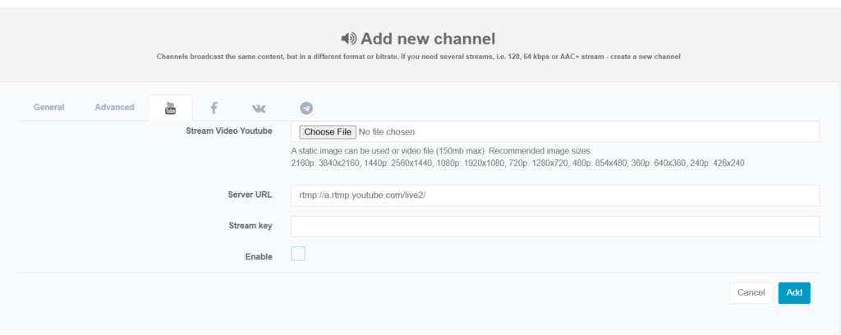Viewport: 841px width, 335px height.
Task: Click the 'Enable' label text
Action: (259, 257)
